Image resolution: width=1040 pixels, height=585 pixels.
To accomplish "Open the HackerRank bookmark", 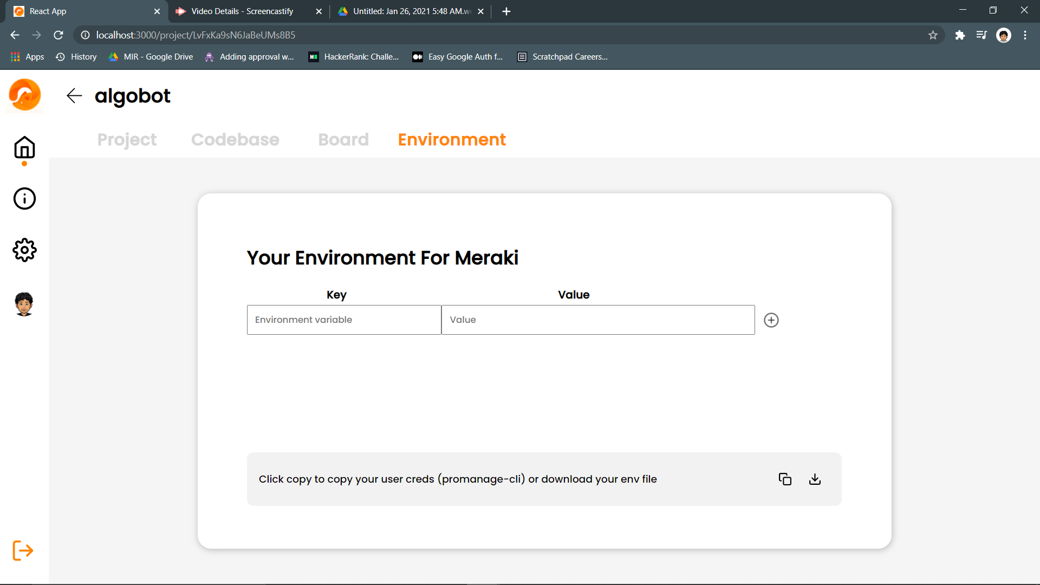I will tap(354, 57).
